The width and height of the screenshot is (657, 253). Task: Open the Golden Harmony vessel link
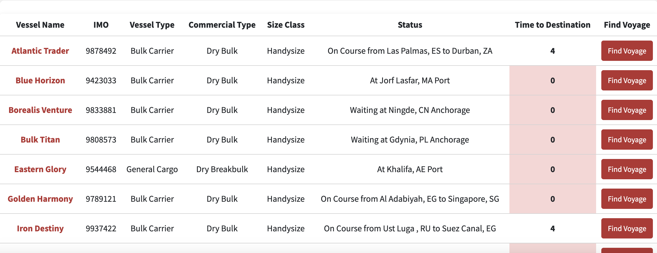(x=40, y=199)
